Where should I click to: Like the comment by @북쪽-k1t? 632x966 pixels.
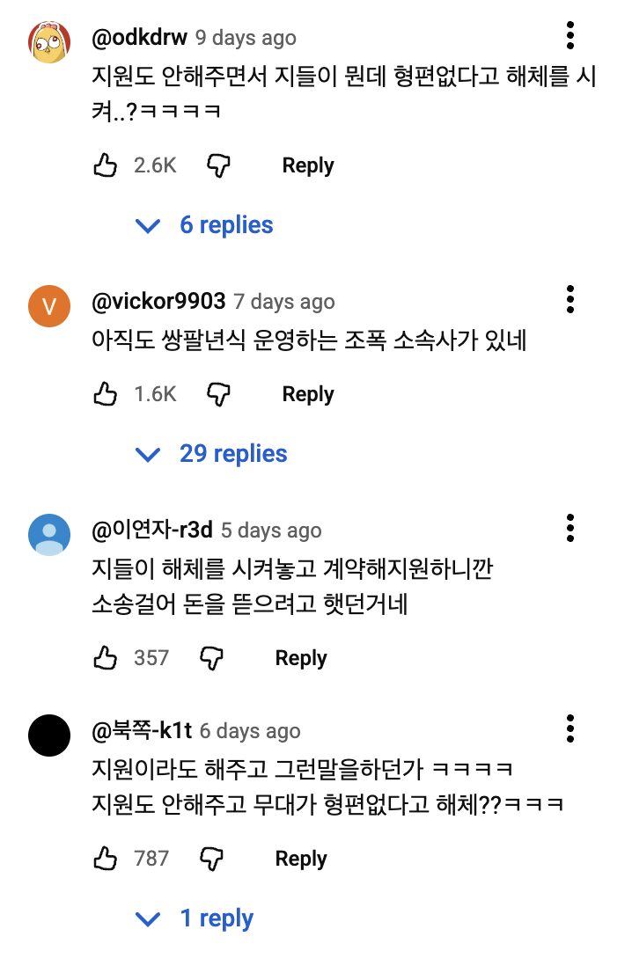(105, 858)
